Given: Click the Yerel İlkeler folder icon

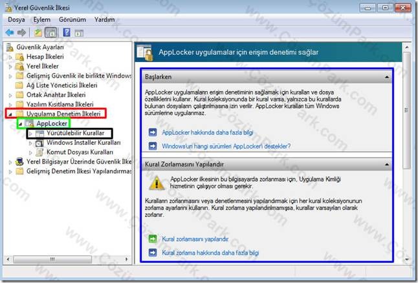Looking at the screenshot, I should pos(19,67).
